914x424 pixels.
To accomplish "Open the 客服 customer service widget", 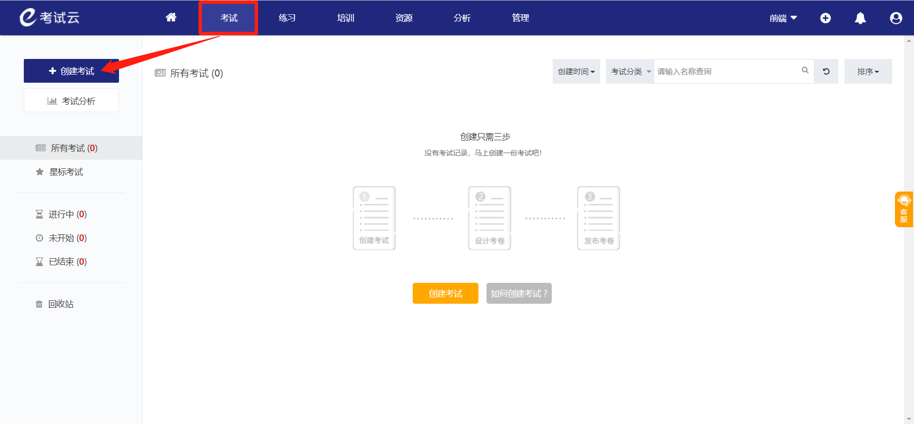I will [x=904, y=209].
